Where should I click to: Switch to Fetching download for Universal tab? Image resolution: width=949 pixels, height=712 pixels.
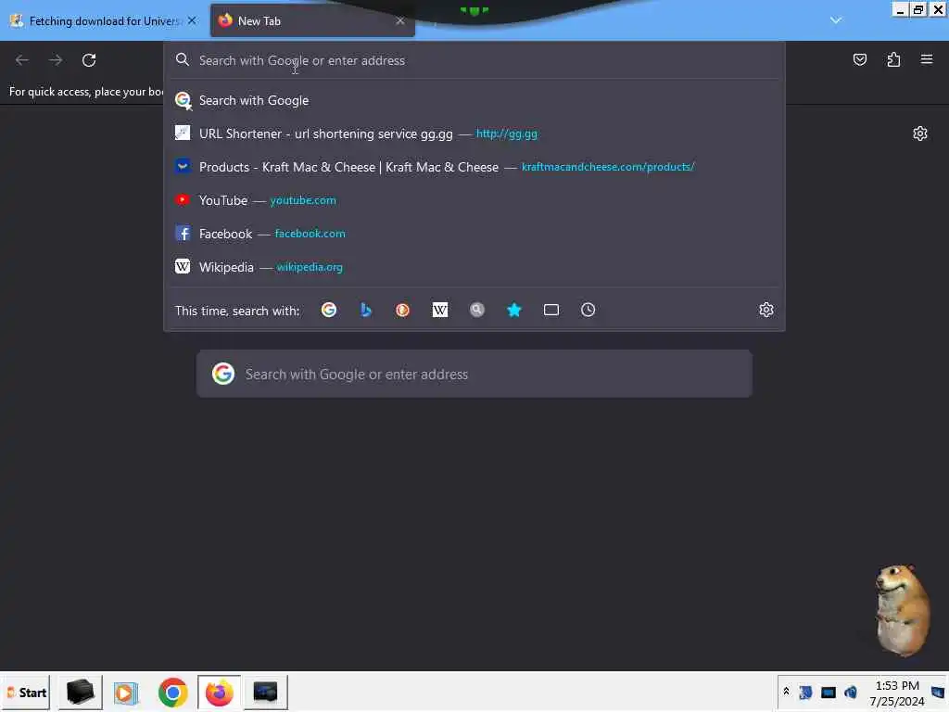(x=104, y=20)
